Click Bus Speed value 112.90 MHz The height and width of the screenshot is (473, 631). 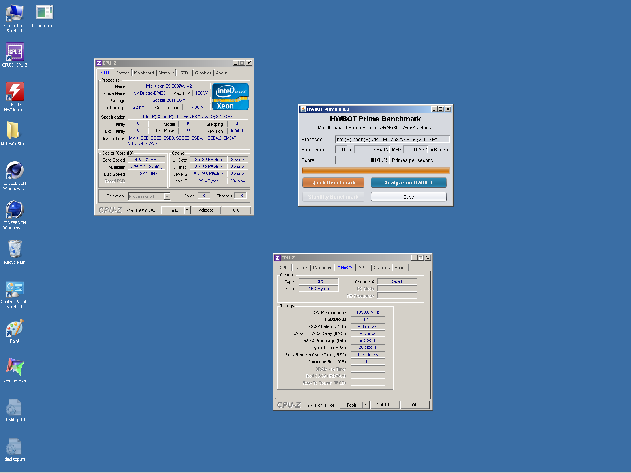click(x=146, y=174)
